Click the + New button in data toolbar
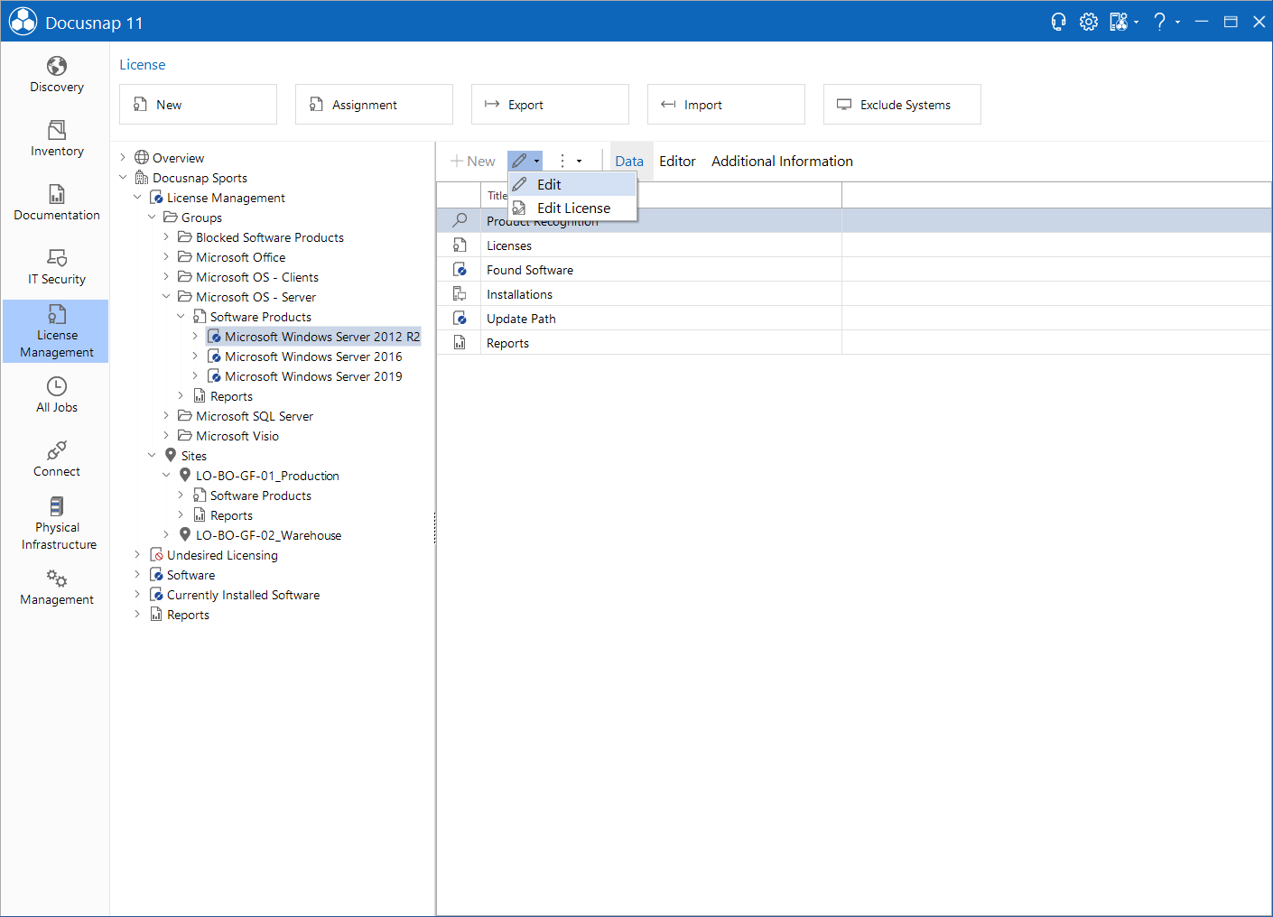 [x=472, y=161]
